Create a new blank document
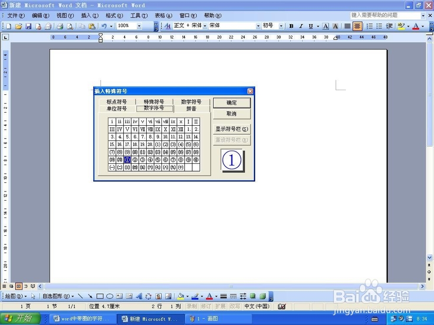 coord(9,26)
